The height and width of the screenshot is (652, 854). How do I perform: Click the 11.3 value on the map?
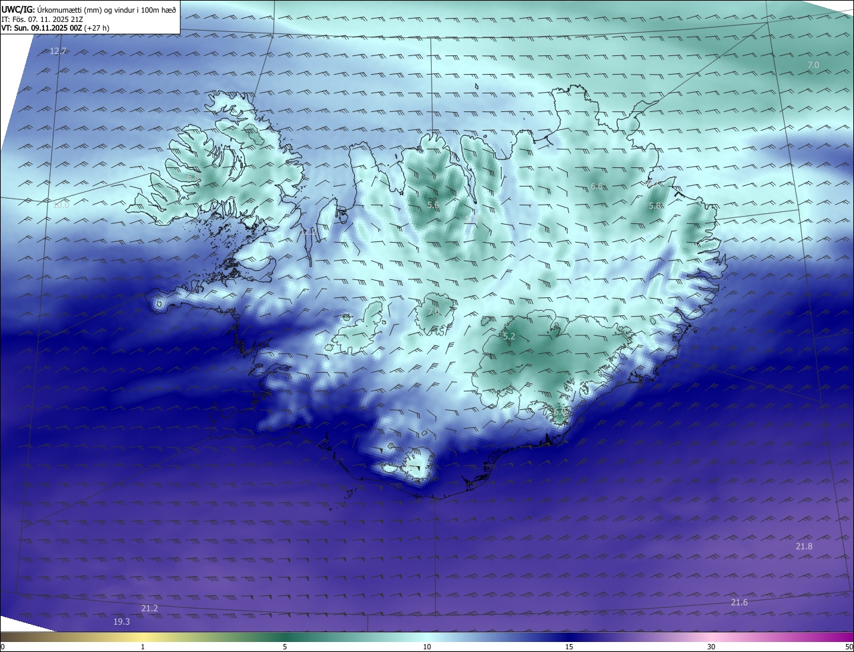474,219
